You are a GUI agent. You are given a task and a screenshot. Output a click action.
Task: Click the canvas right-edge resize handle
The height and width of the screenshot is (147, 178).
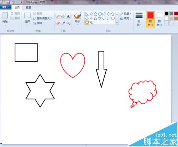[171, 90]
